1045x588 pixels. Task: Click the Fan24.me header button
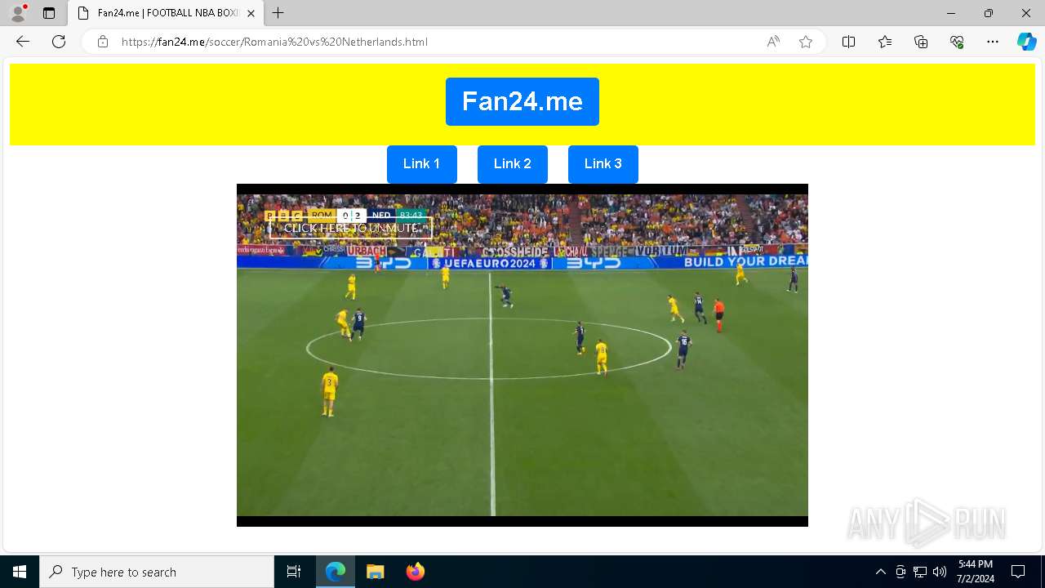(x=522, y=101)
